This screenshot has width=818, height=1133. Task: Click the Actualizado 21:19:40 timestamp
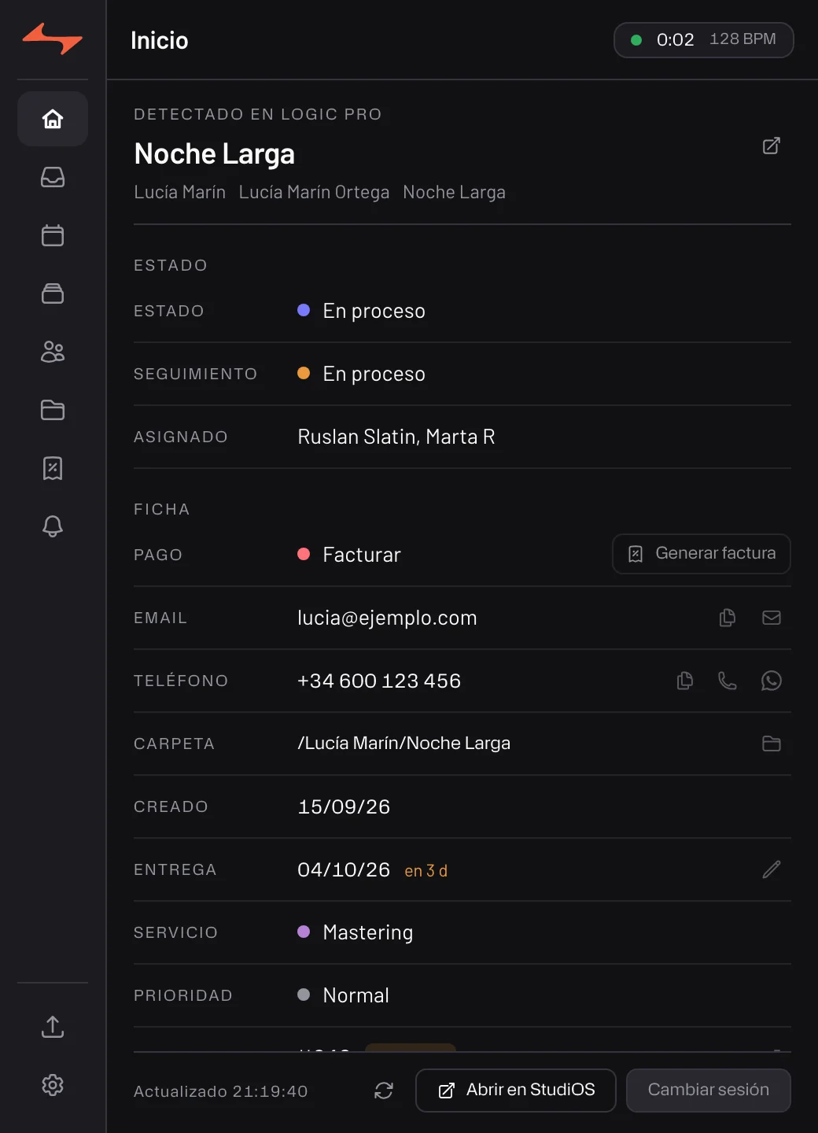pyautogui.click(x=221, y=1091)
